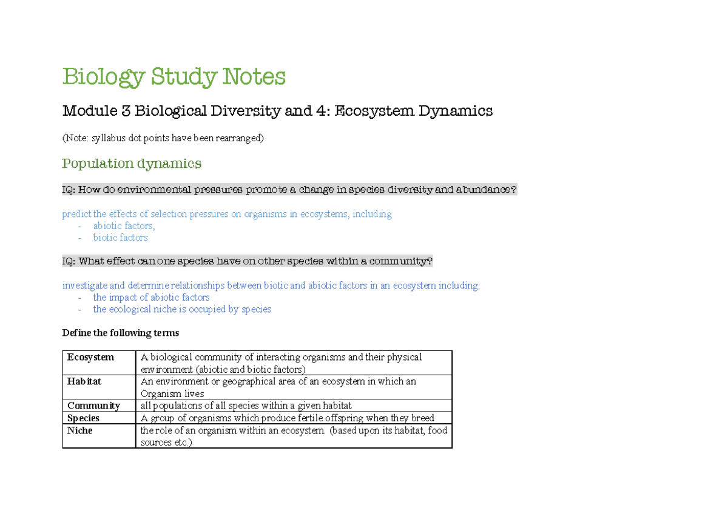
Task: Click the note about rearranged syllabus dot points
Action: coord(163,138)
